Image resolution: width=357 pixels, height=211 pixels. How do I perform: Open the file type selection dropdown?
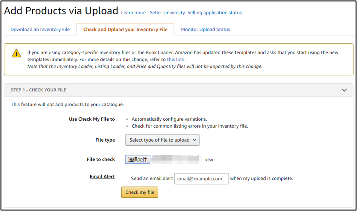[162, 140]
